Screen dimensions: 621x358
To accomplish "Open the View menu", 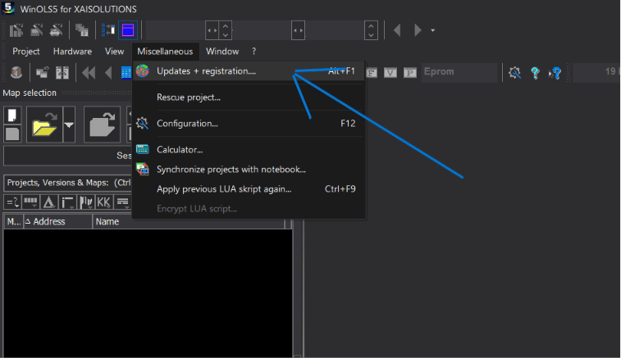I will (114, 52).
